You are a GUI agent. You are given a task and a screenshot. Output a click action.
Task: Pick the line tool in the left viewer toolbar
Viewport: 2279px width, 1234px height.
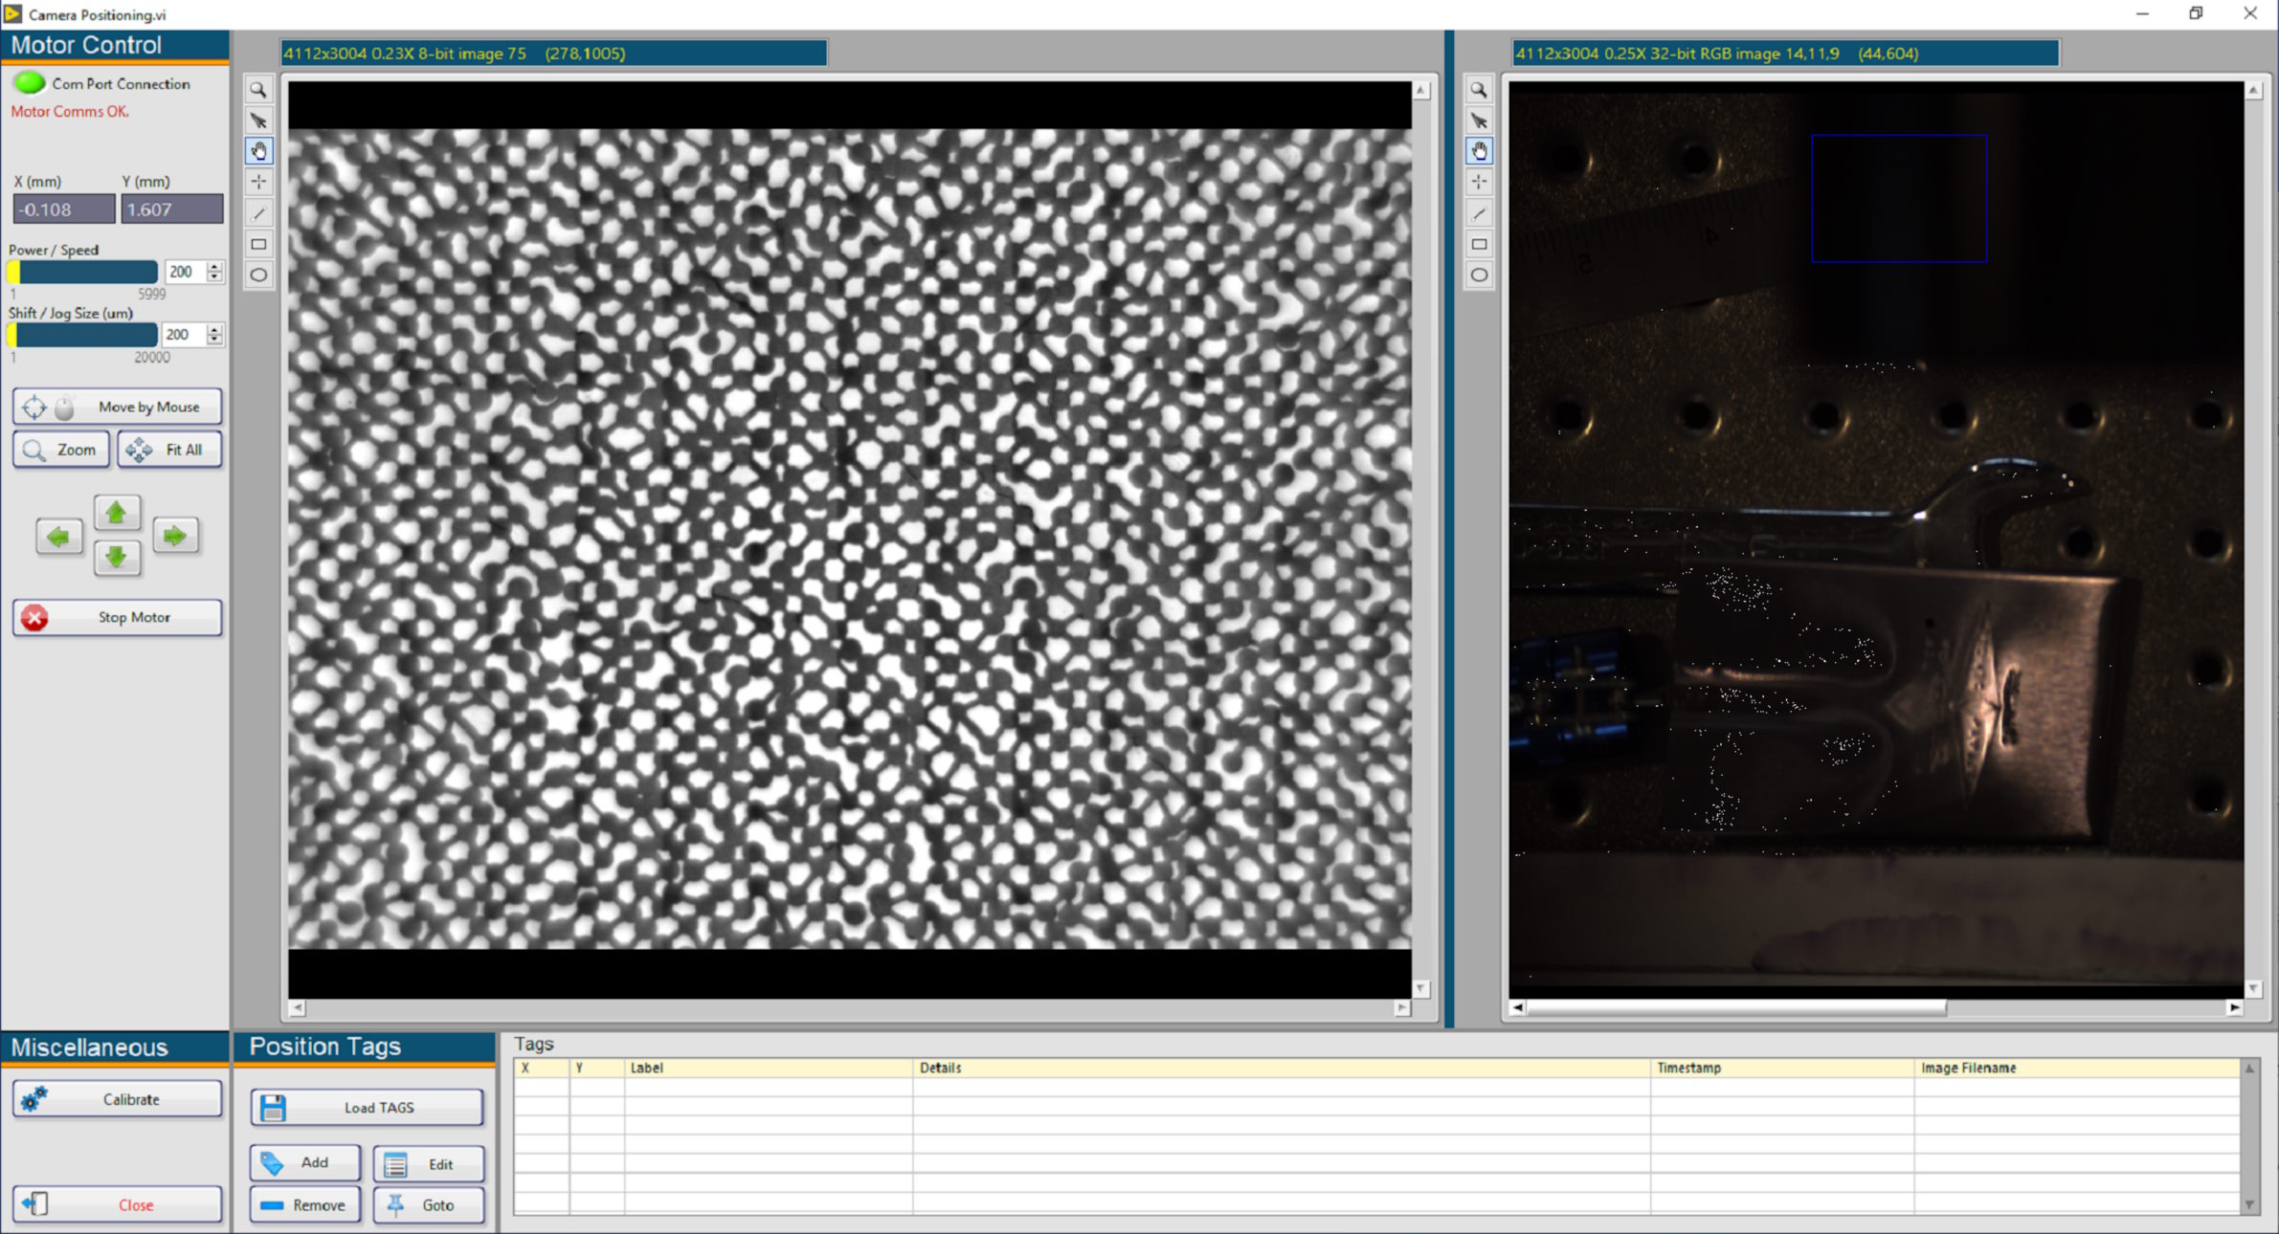pos(258,212)
